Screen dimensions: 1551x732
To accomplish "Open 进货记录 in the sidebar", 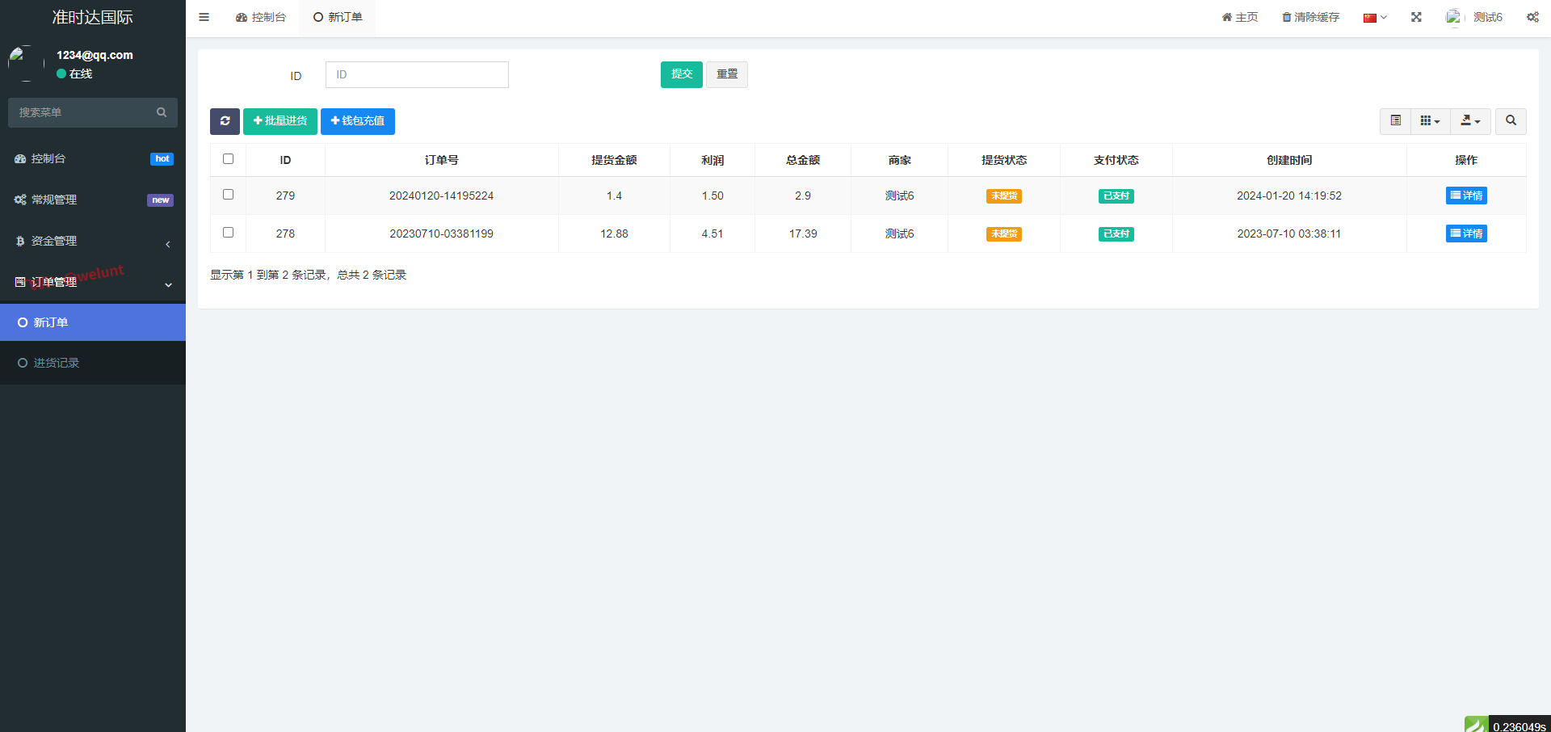I will pyautogui.click(x=57, y=363).
